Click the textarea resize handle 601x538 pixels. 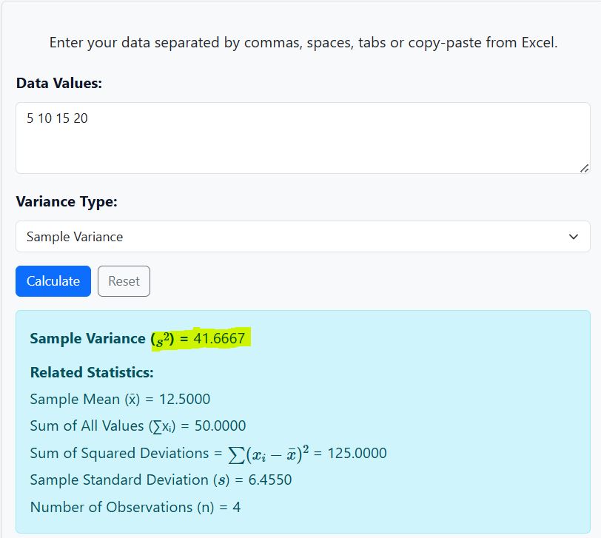[585, 169]
